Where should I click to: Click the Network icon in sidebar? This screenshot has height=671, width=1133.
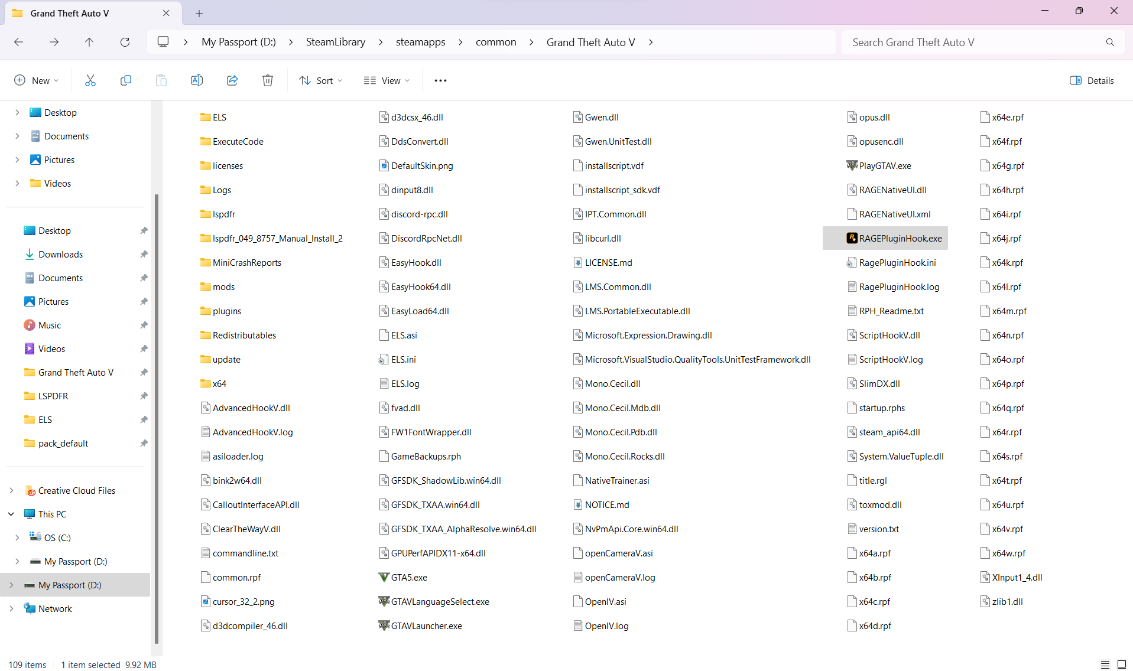click(29, 608)
